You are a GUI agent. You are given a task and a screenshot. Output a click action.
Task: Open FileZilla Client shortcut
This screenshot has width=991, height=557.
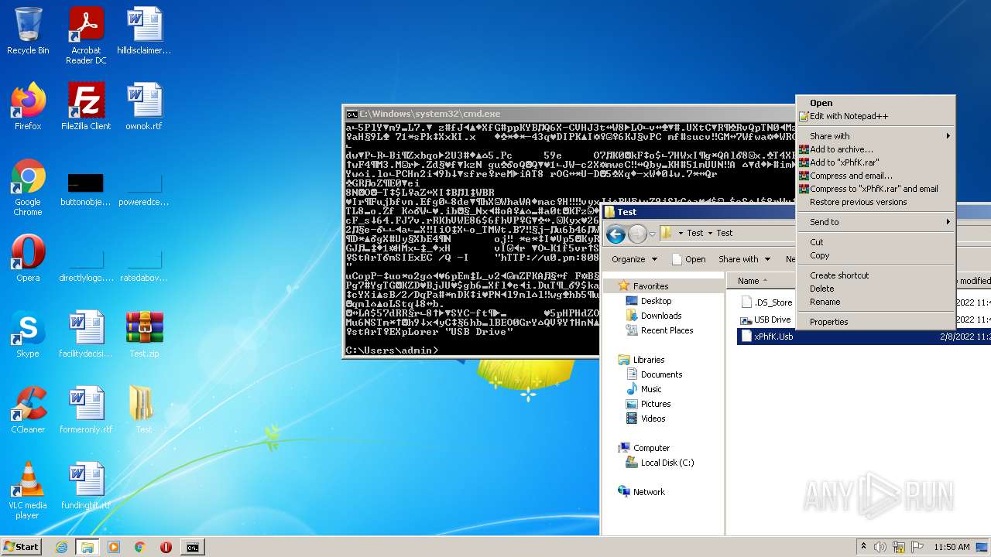pos(86,107)
